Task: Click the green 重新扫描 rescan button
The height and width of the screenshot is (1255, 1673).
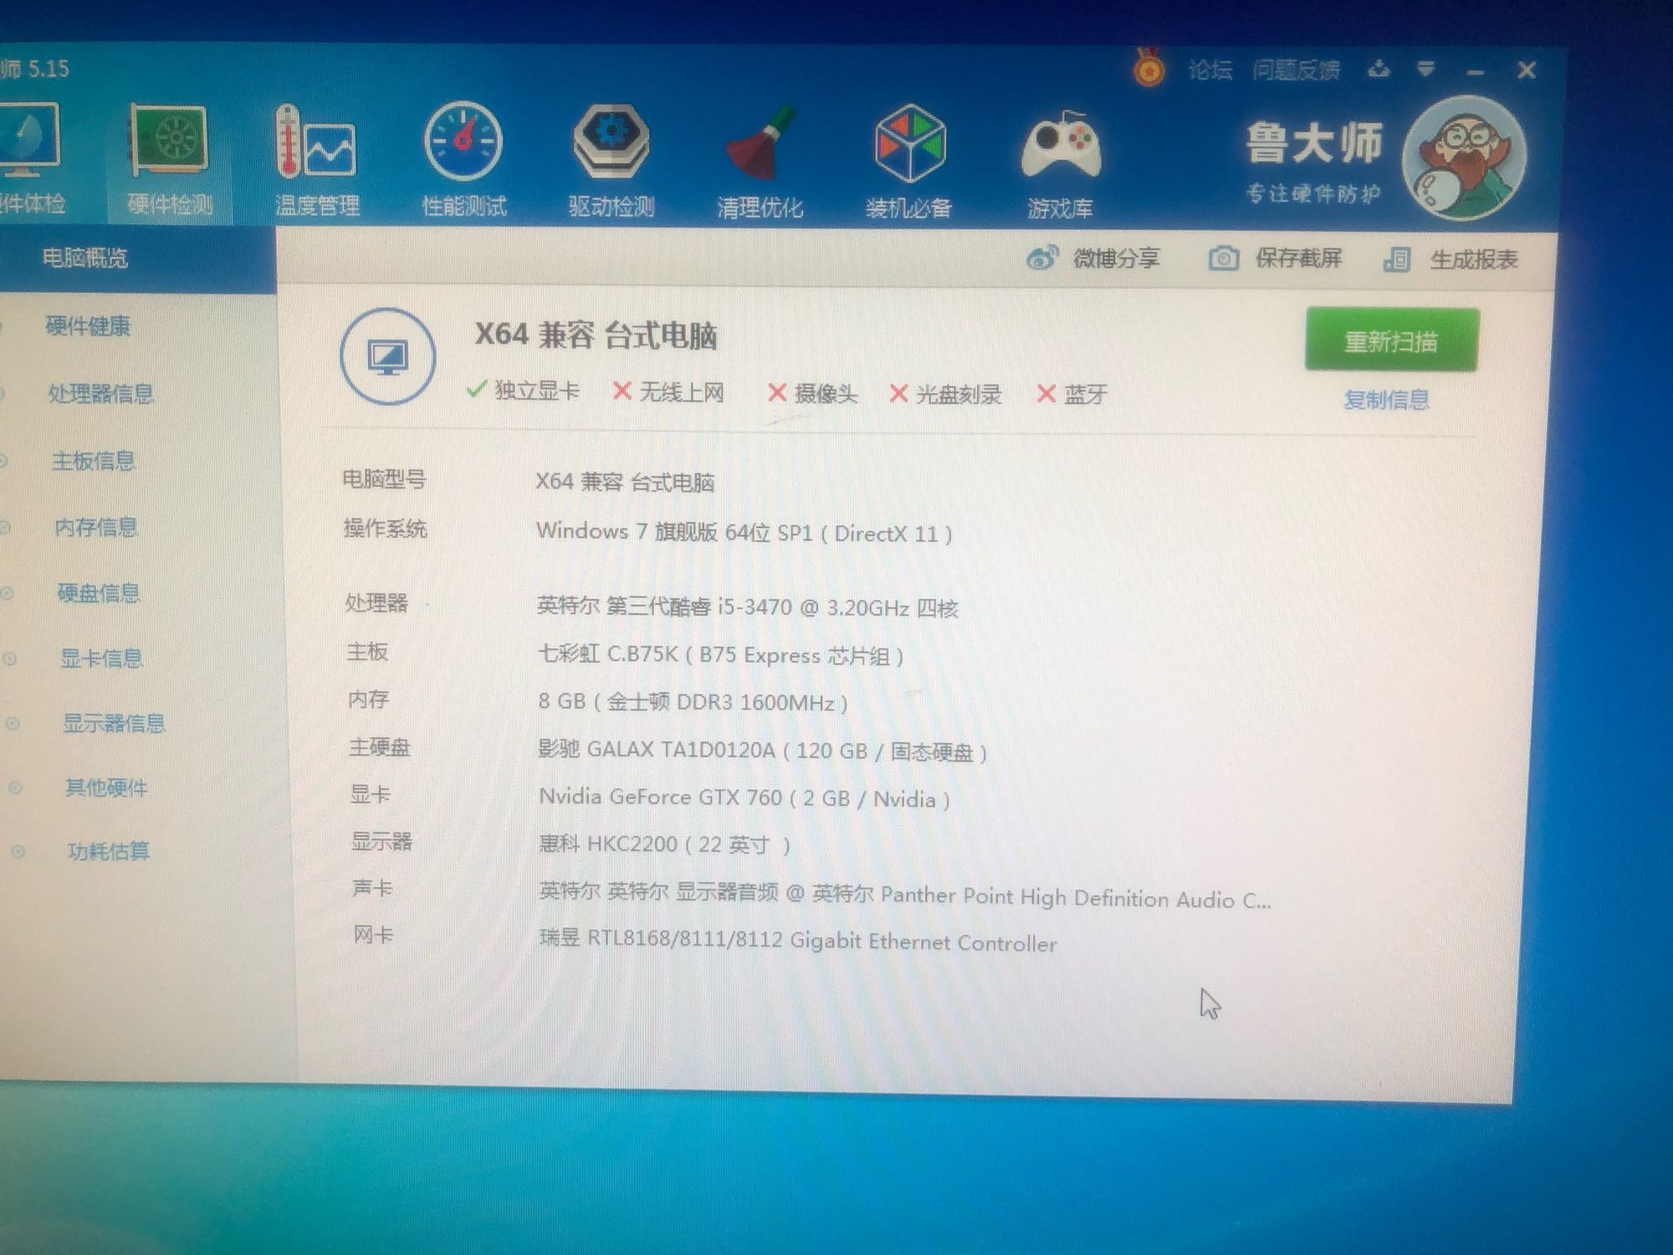Action: (1391, 341)
